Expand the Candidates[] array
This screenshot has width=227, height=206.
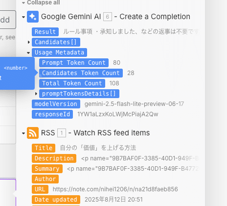[x=29, y=42]
